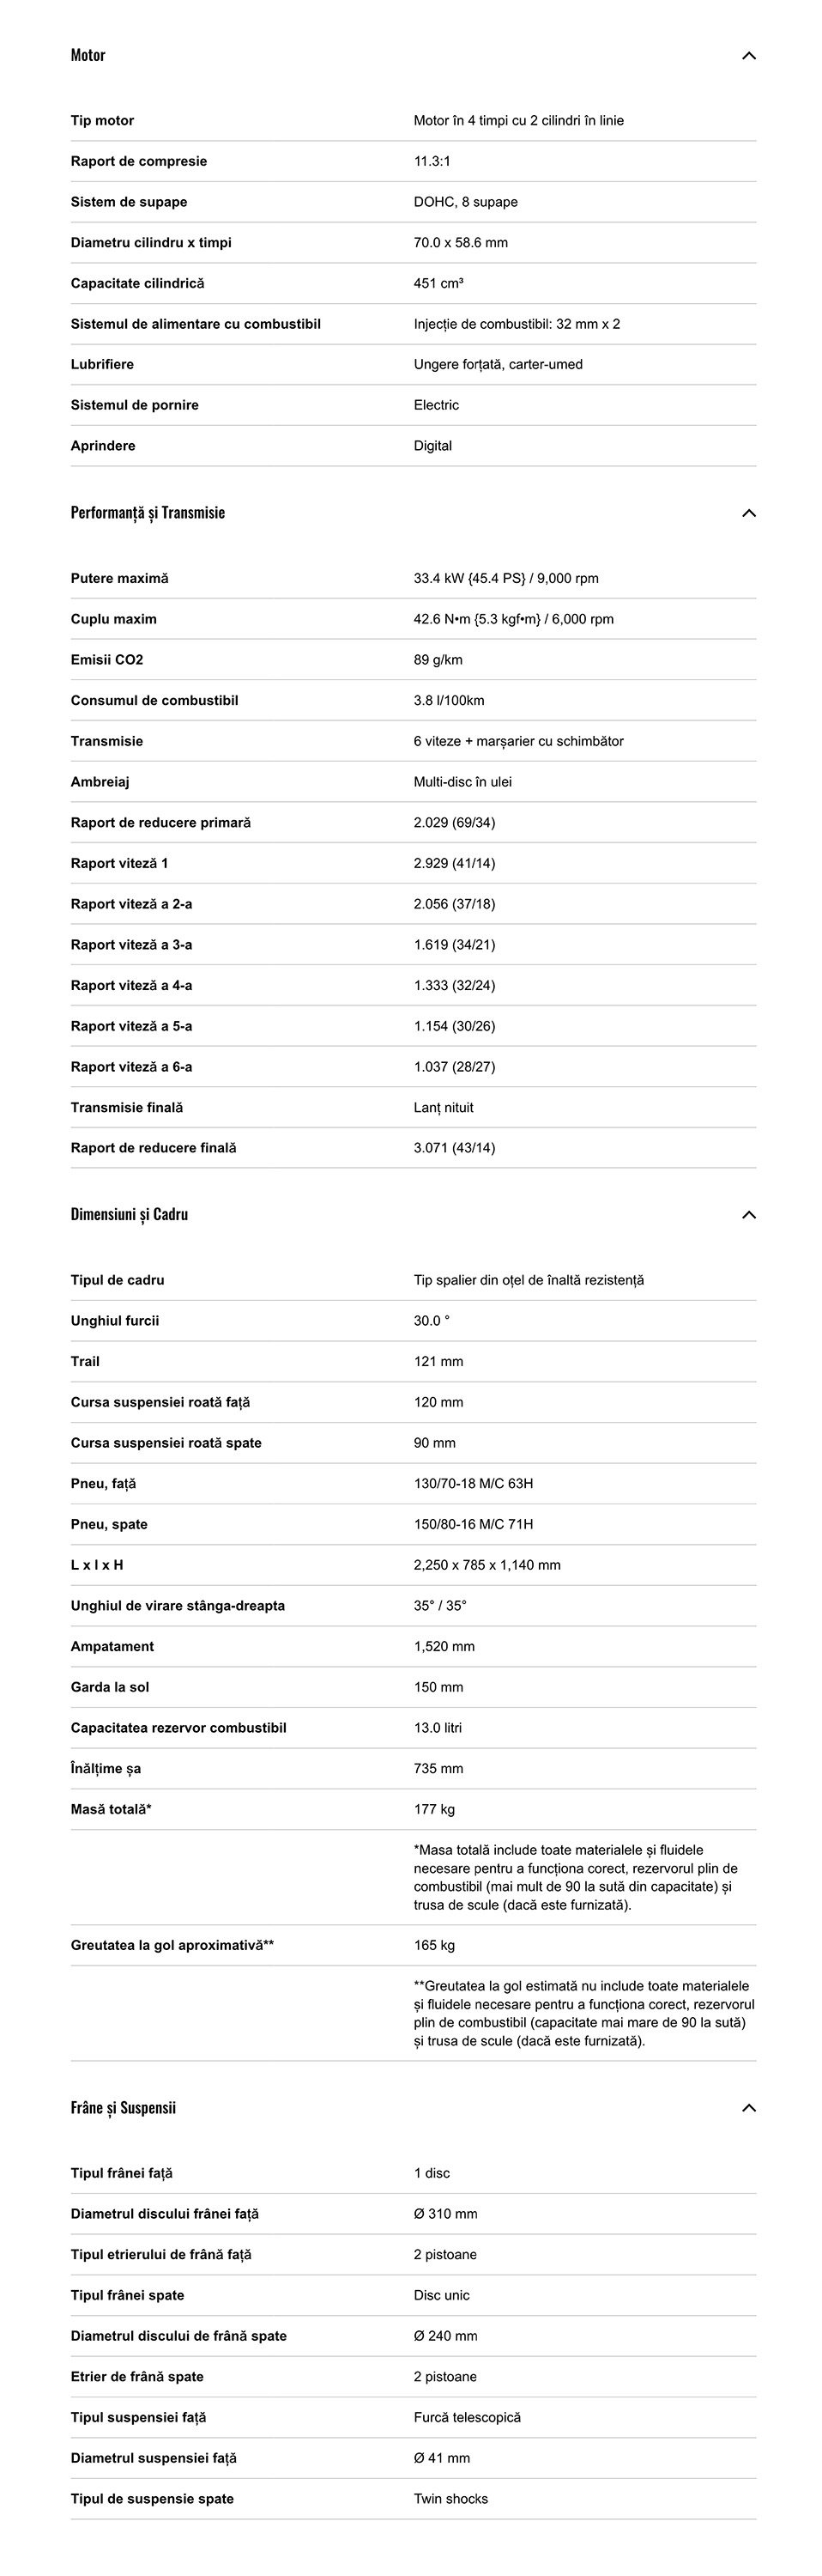Image resolution: width=822 pixels, height=2576 pixels.
Task: Click the Frâne și Suspensii heading
Action: tap(123, 2108)
